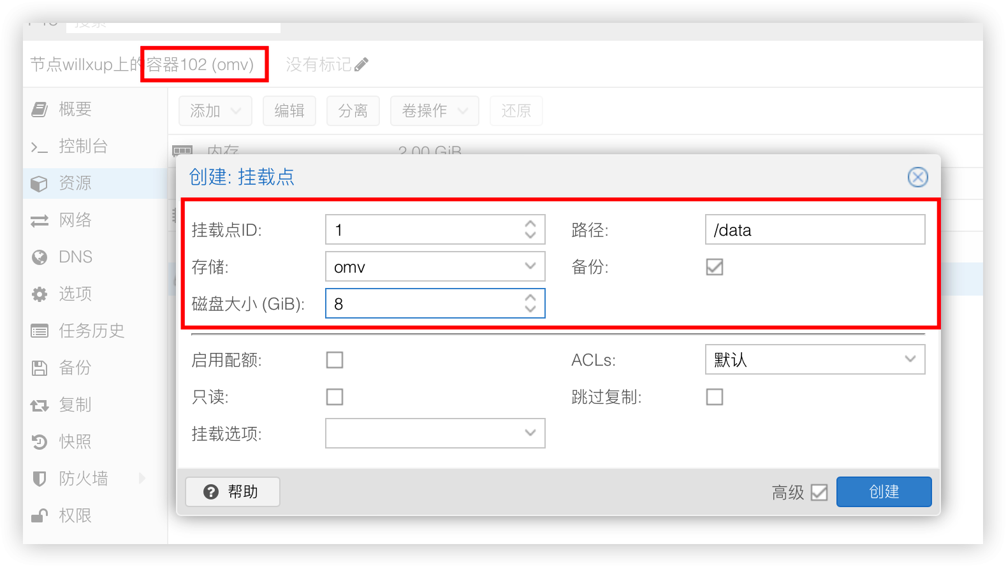The width and height of the screenshot is (1006, 567).
Task: Open the 概要 summary icon in sidebar
Action: (x=40, y=110)
